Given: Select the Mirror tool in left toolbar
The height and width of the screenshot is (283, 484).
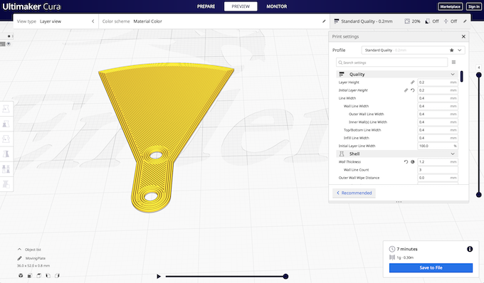Looking at the screenshot, I should pyautogui.click(x=6, y=154).
